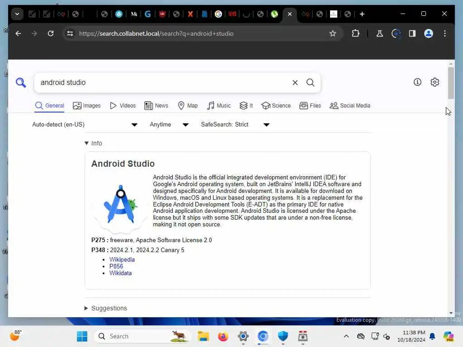
Task: Open the Copilot preview icon on the taskbar
Action: pyautogui.click(x=448, y=336)
